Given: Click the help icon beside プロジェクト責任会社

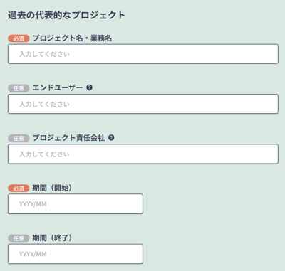Looking at the screenshot, I should tap(111, 138).
